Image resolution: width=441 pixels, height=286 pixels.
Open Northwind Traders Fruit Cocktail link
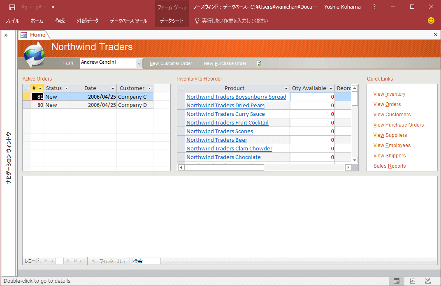pos(227,123)
